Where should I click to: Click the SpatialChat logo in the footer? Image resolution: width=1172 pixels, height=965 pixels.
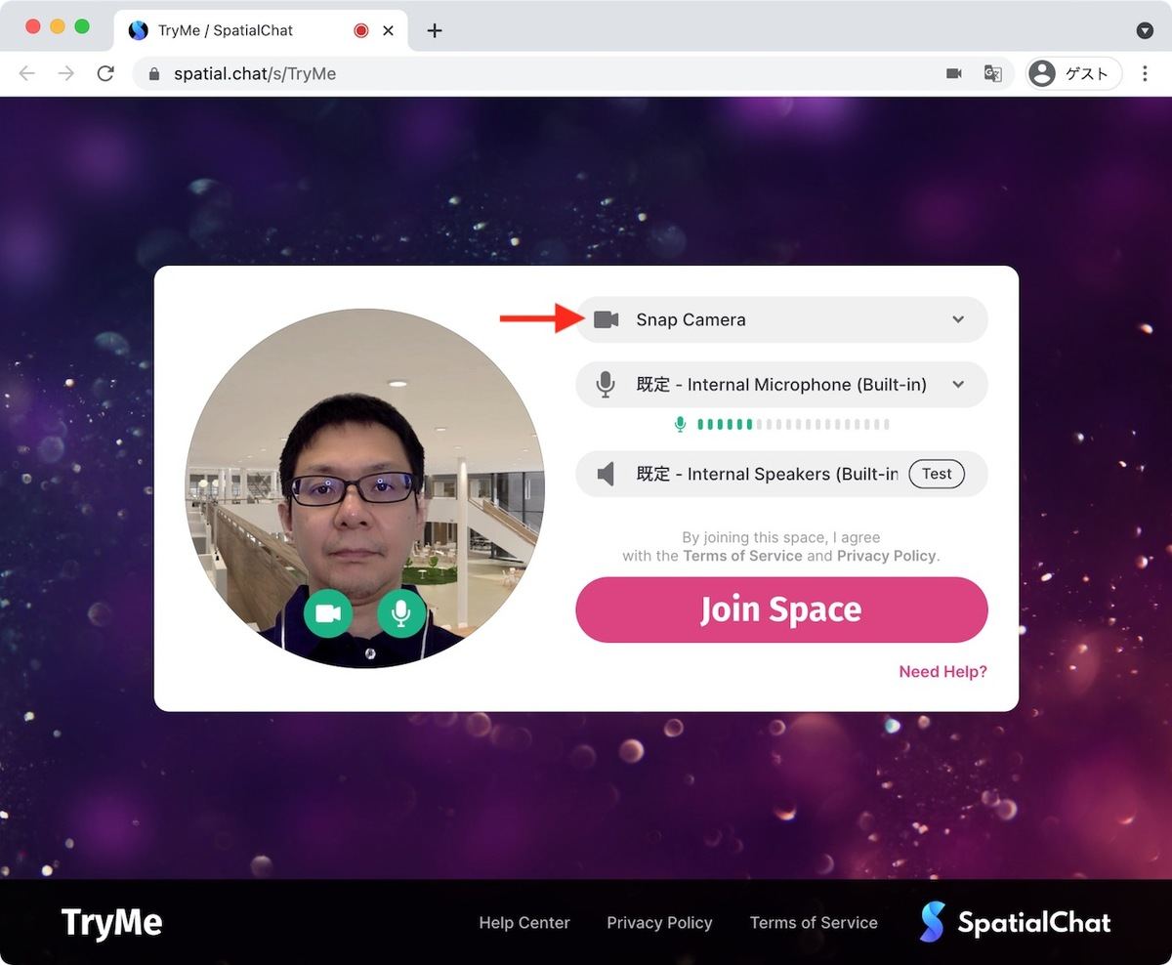coord(1016,922)
